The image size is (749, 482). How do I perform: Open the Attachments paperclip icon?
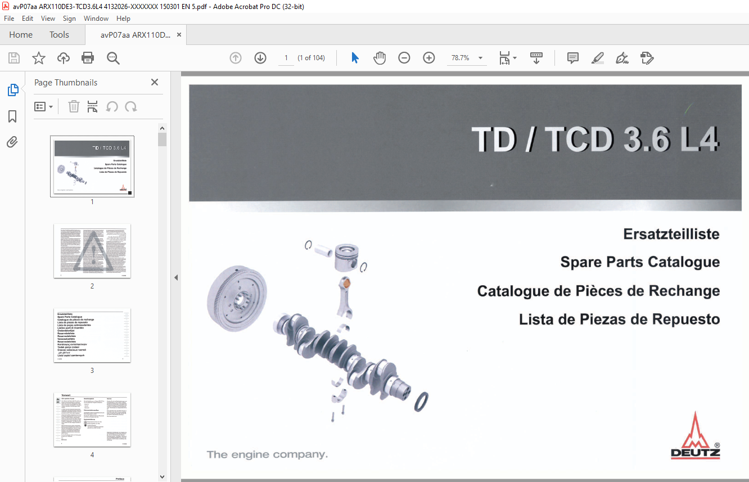12,142
